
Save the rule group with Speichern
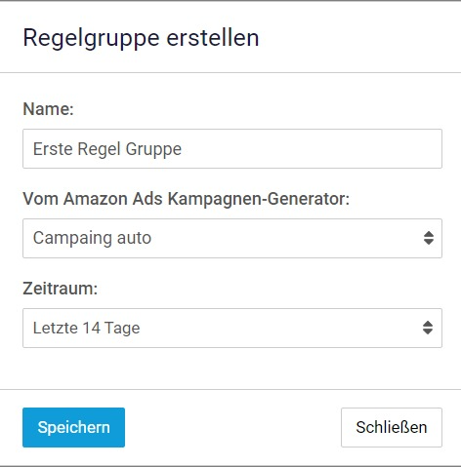[x=73, y=427]
